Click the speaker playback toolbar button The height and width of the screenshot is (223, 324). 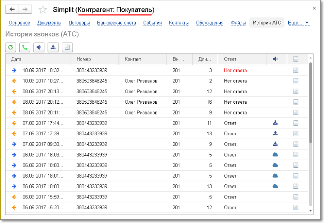pos(39,47)
